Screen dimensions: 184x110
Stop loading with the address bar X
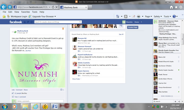pos(57,7)
